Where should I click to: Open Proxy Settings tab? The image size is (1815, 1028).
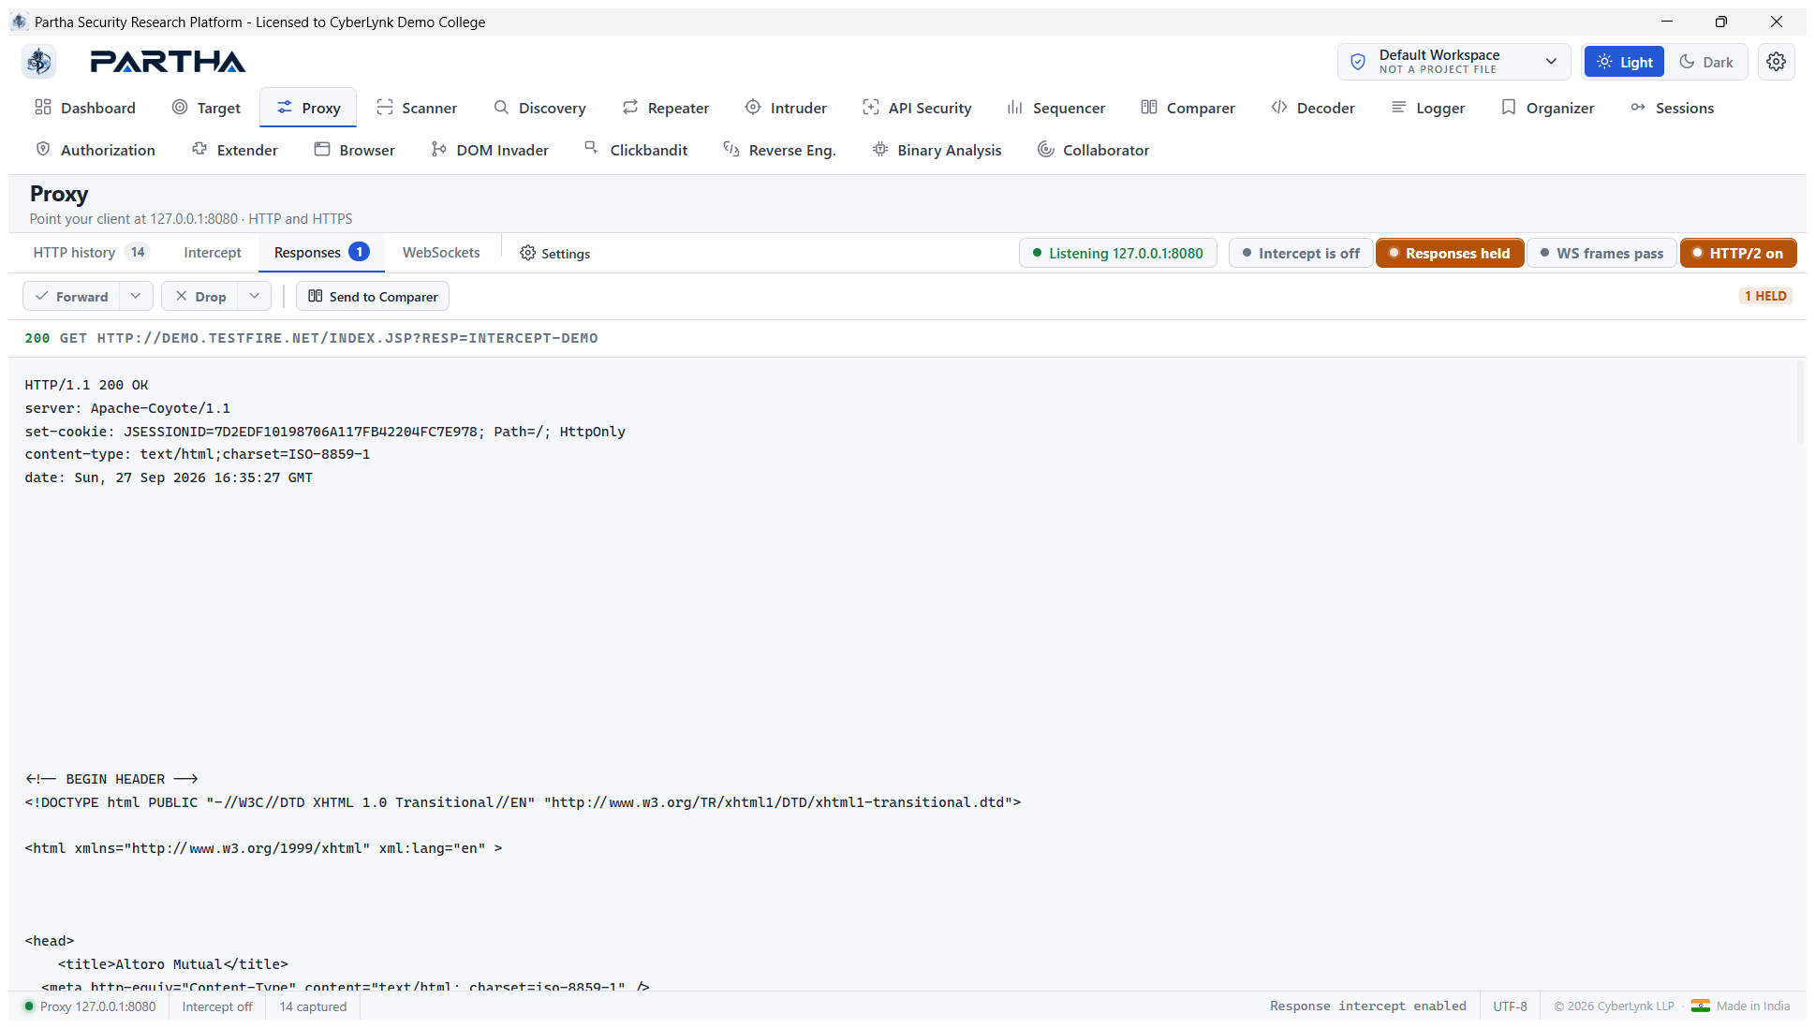click(x=555, y=253)
